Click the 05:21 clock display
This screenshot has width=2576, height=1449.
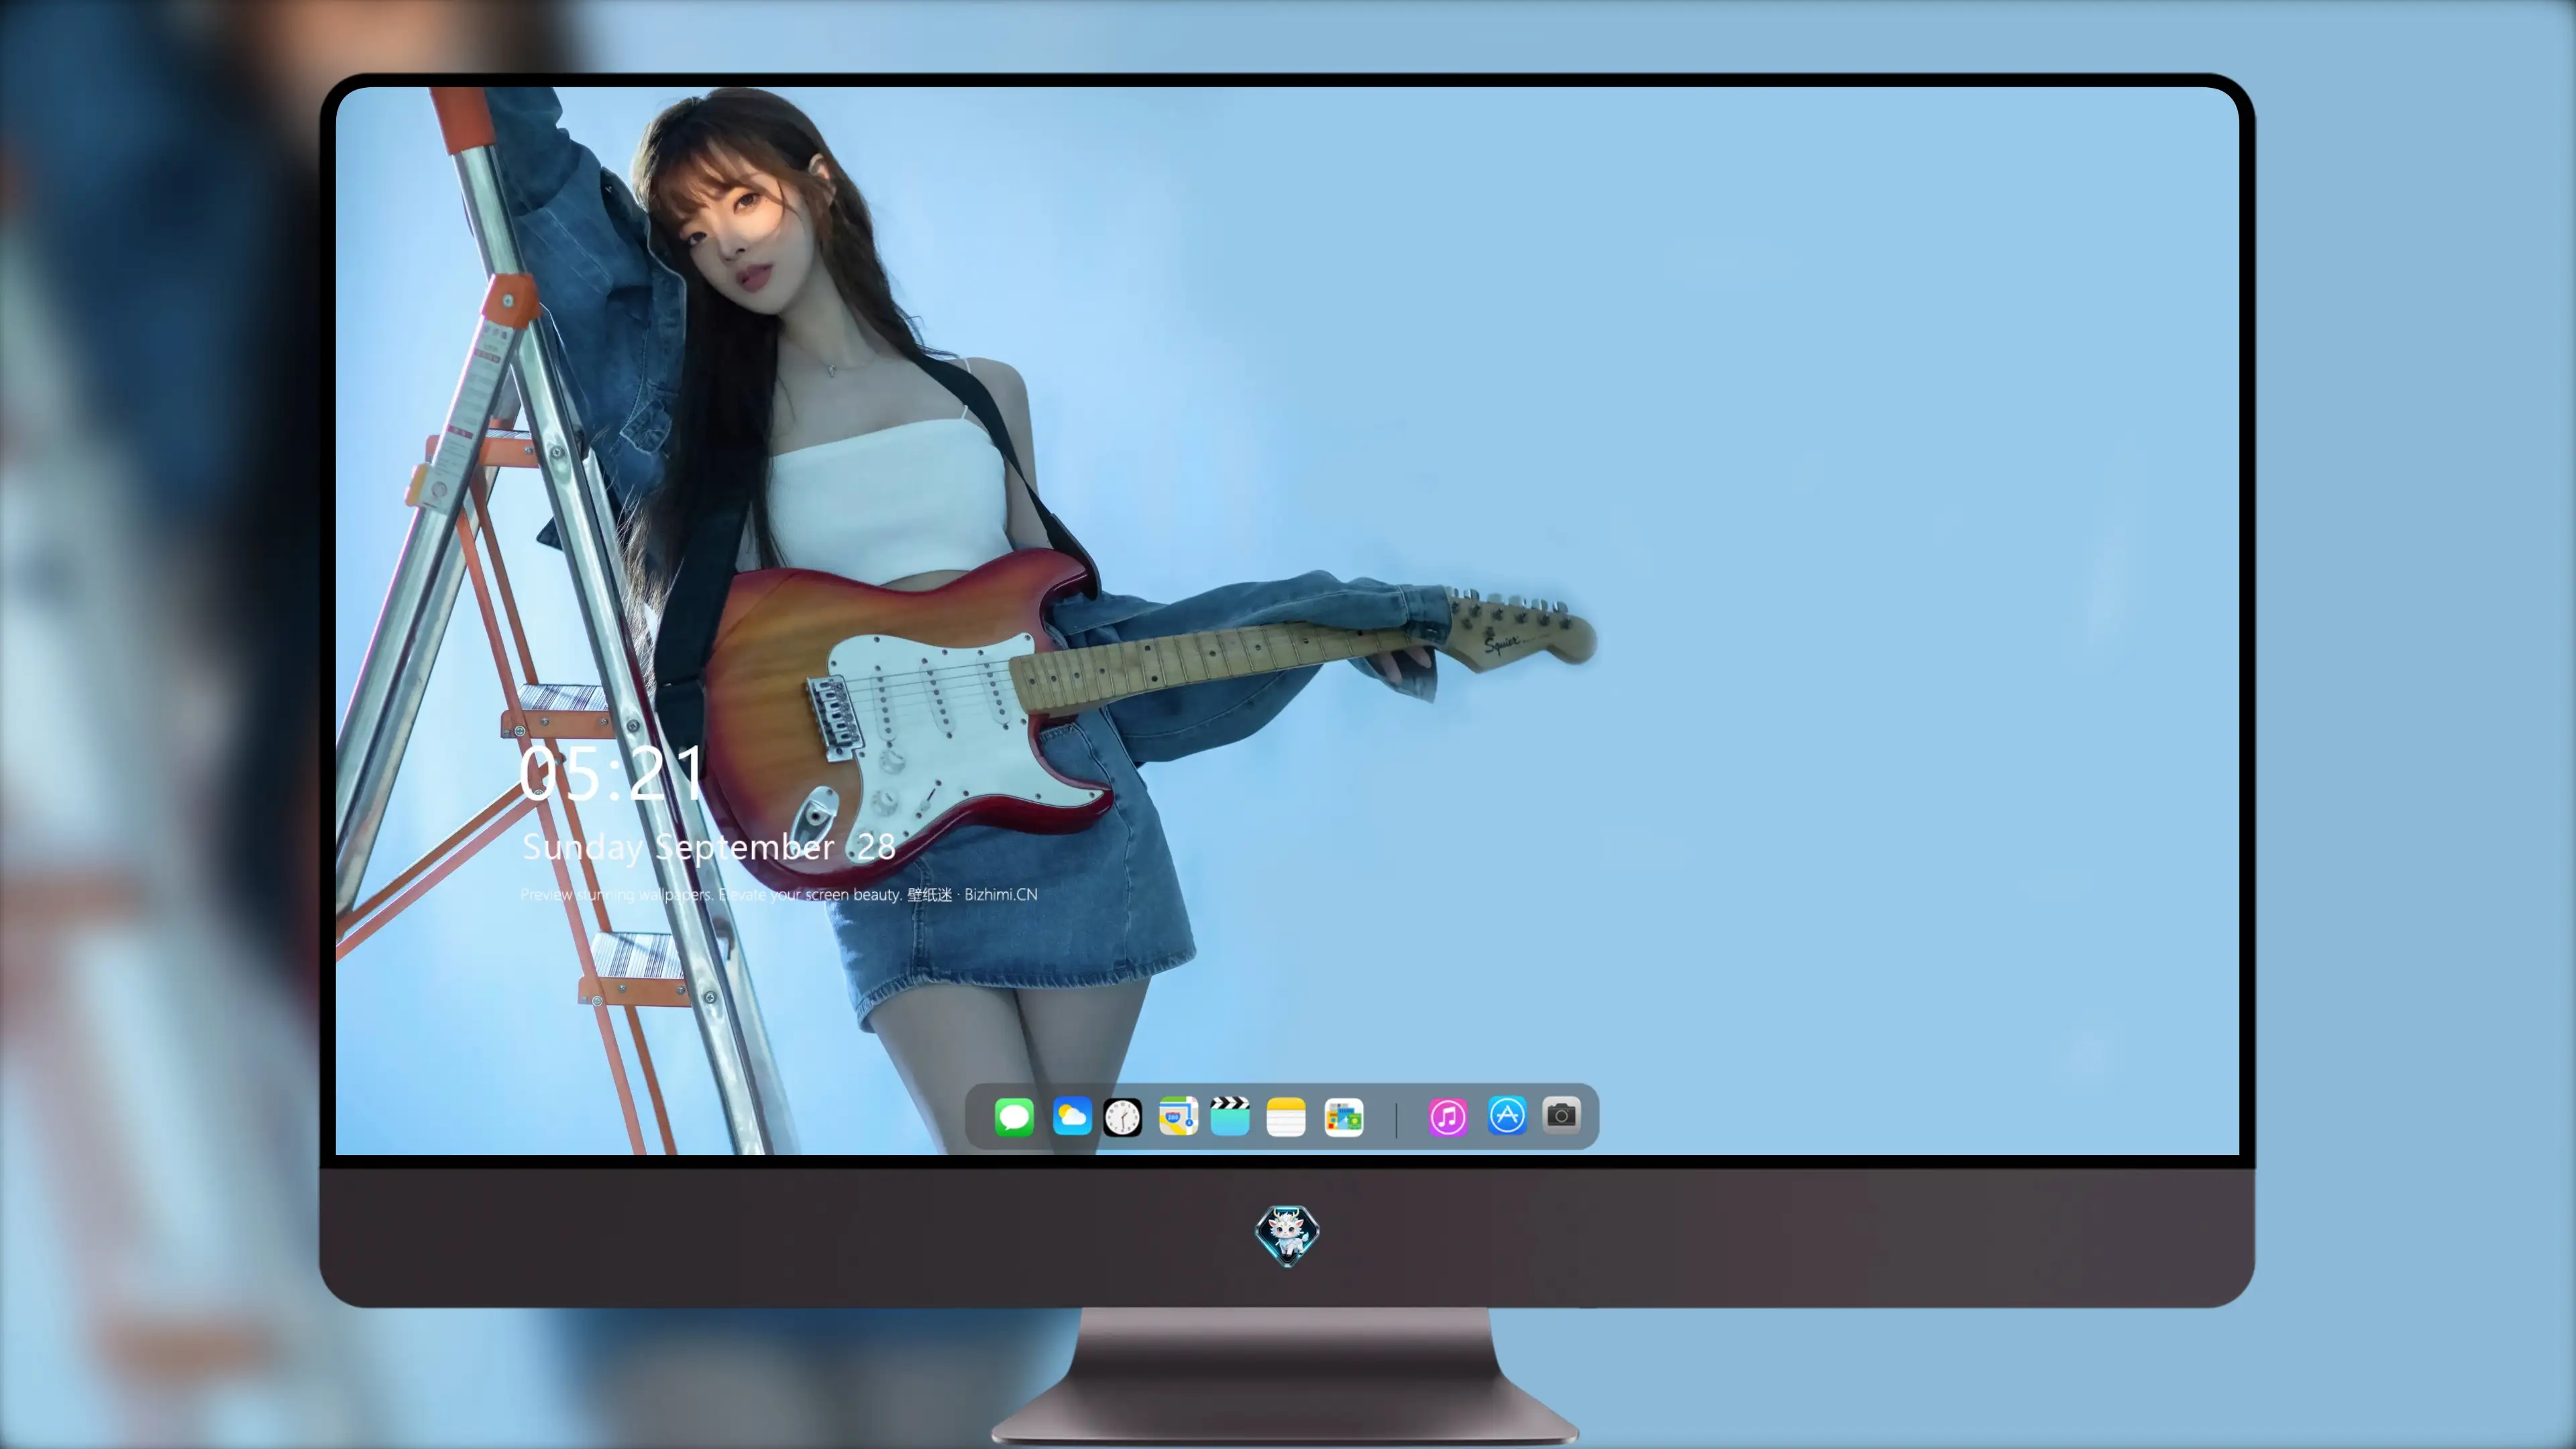611,773
